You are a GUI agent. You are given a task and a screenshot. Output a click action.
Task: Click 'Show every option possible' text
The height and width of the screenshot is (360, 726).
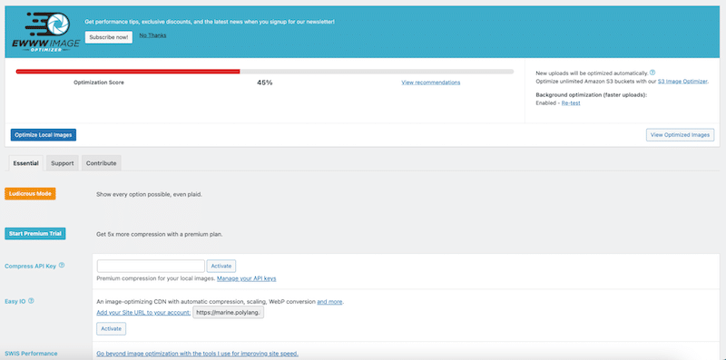(x=149, y=194)
